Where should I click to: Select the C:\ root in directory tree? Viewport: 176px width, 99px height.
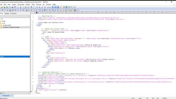pos(2,19)
